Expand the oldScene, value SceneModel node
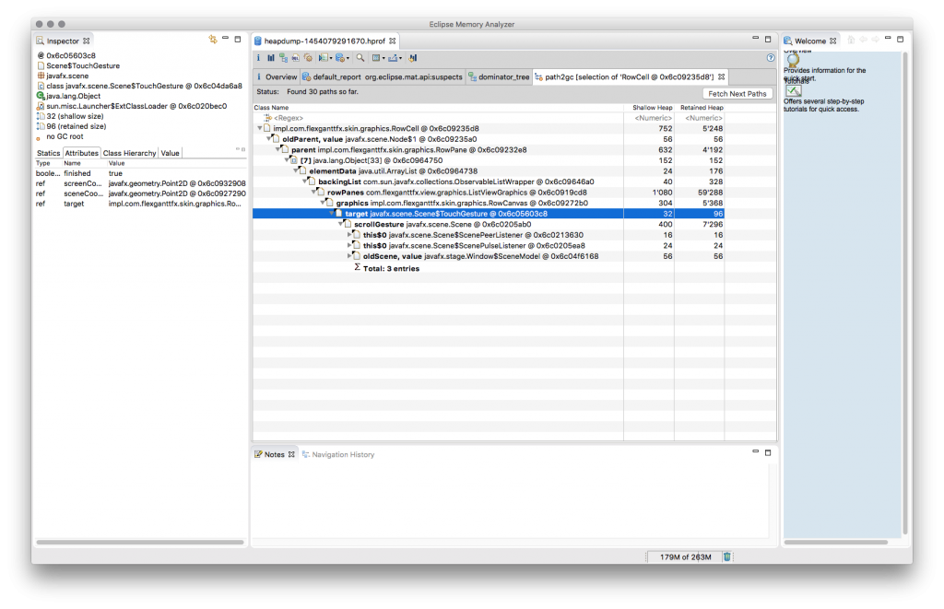Image resolution: width=944 pixels, height=609 pixels. [x=349, y=256]
